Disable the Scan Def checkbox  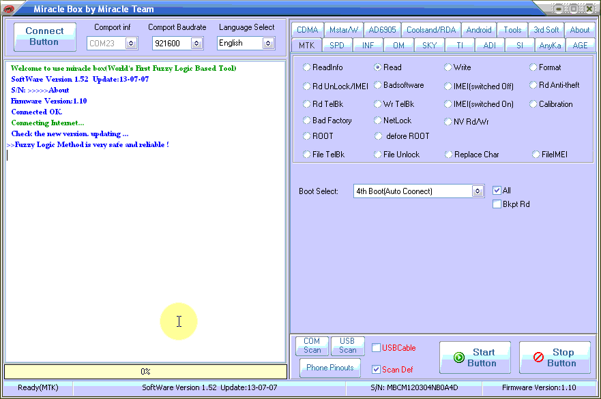click(x=376, y=370)
